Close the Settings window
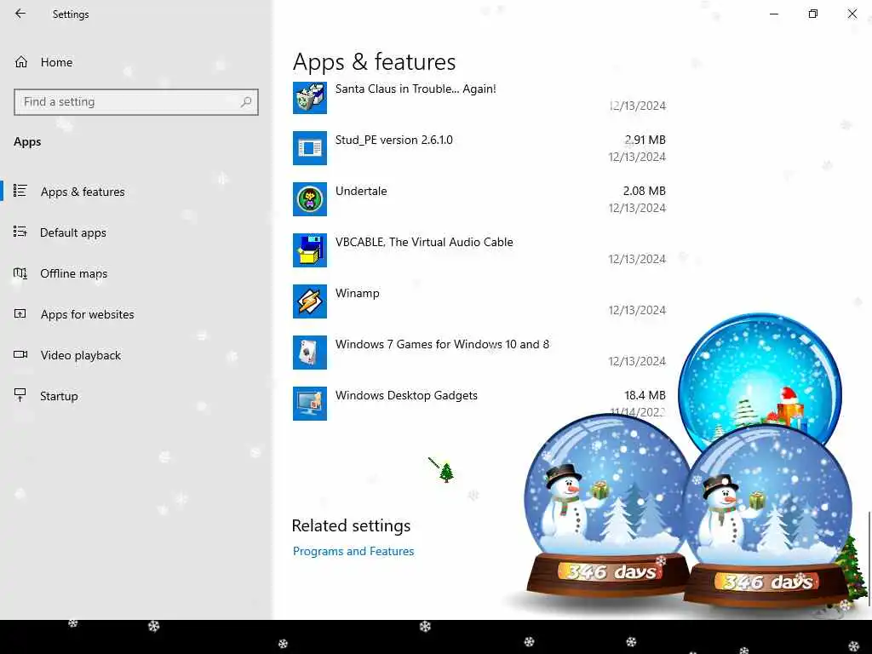 (852, 14)
